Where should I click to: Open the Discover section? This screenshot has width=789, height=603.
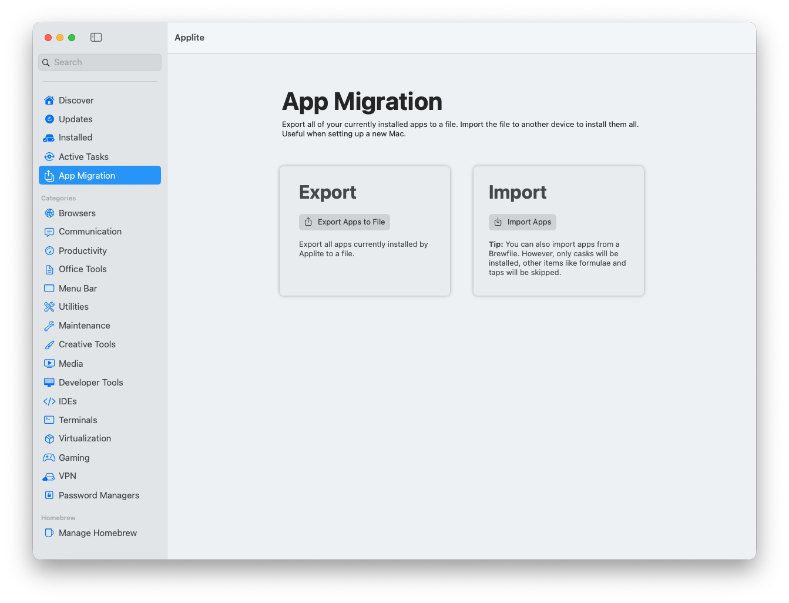click(100, 101)
